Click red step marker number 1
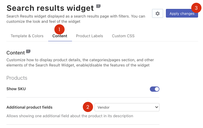Image resolution: width=203 pixels, height=128 pixels. 59,30
